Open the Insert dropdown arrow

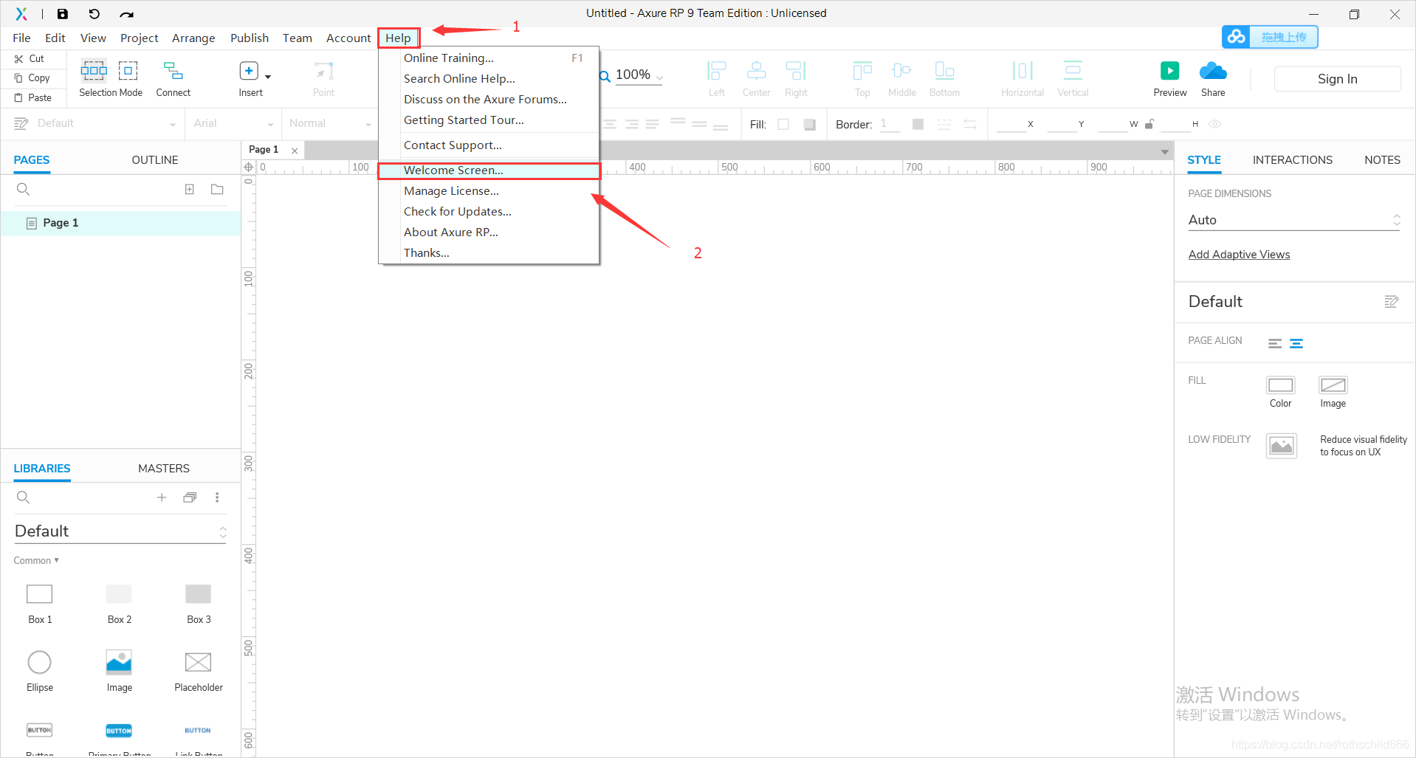[268, 76]
